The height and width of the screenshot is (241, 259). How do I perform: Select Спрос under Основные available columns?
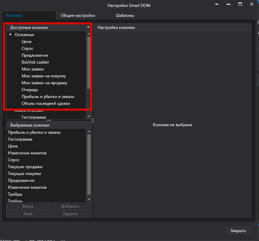(27, 48)
